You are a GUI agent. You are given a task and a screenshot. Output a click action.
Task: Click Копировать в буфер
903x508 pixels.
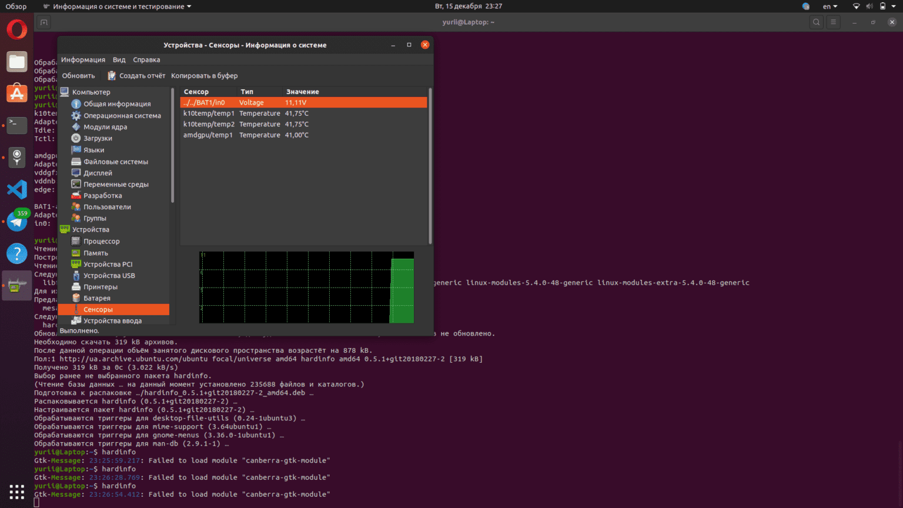[204, 75]
